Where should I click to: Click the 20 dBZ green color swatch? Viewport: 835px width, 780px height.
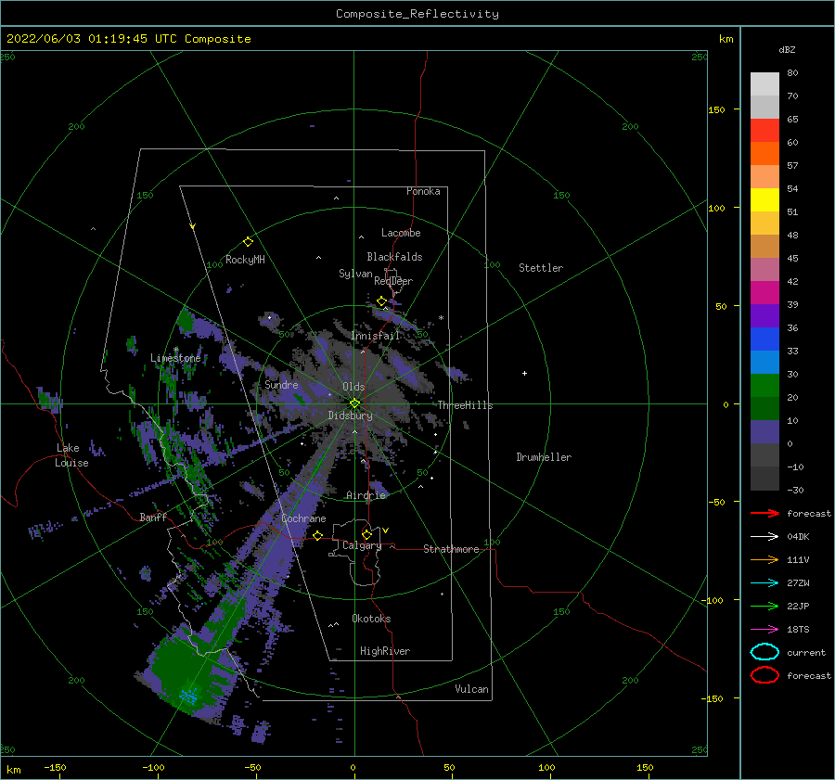(x=764, y=386)
